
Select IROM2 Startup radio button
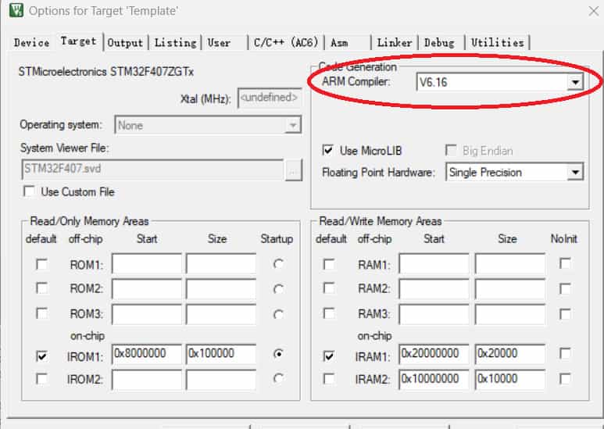pos(278,378)
